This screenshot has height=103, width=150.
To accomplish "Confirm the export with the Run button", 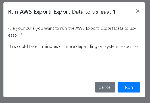I will pyautogui.click(x=129, y=87).
